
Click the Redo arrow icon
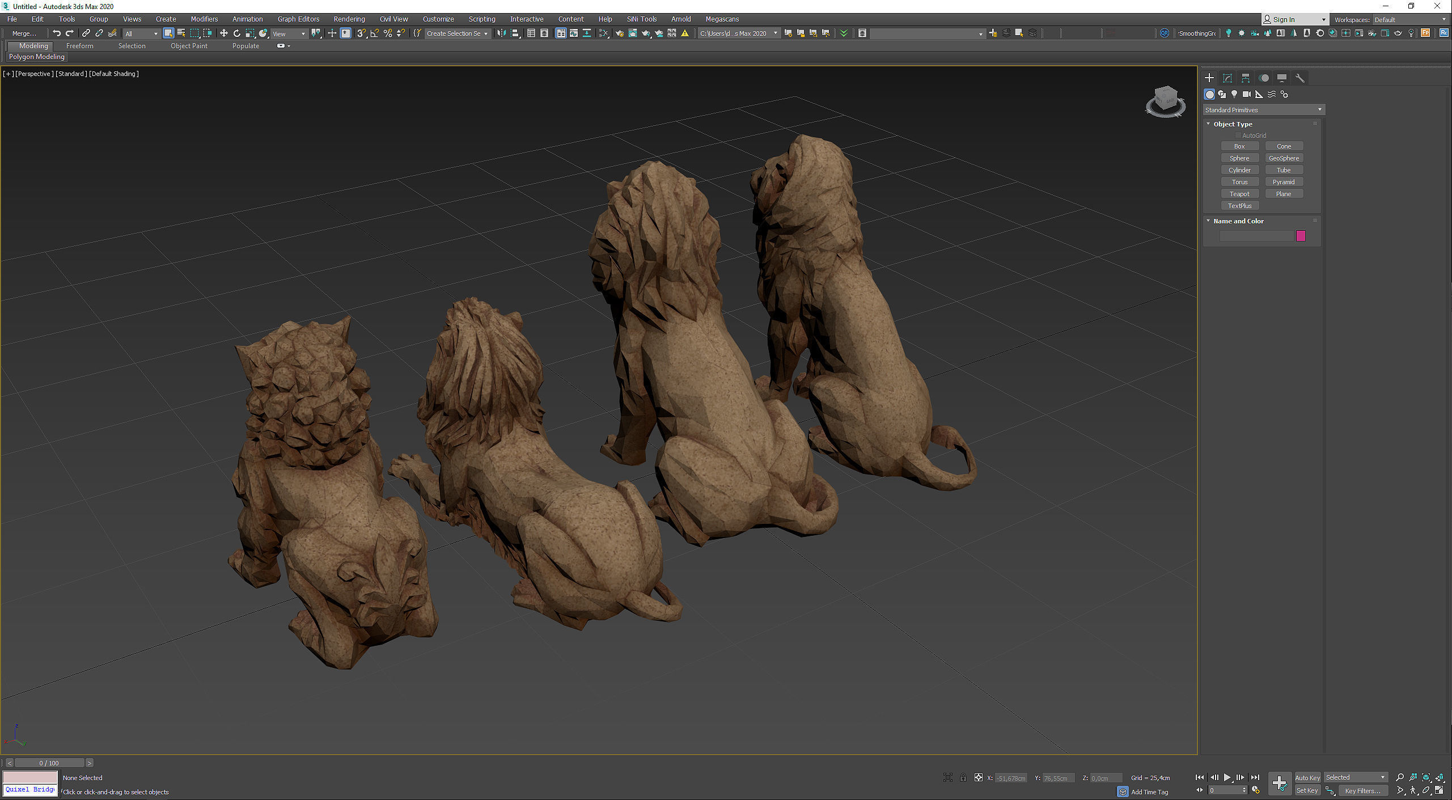[x=70, y=33]
